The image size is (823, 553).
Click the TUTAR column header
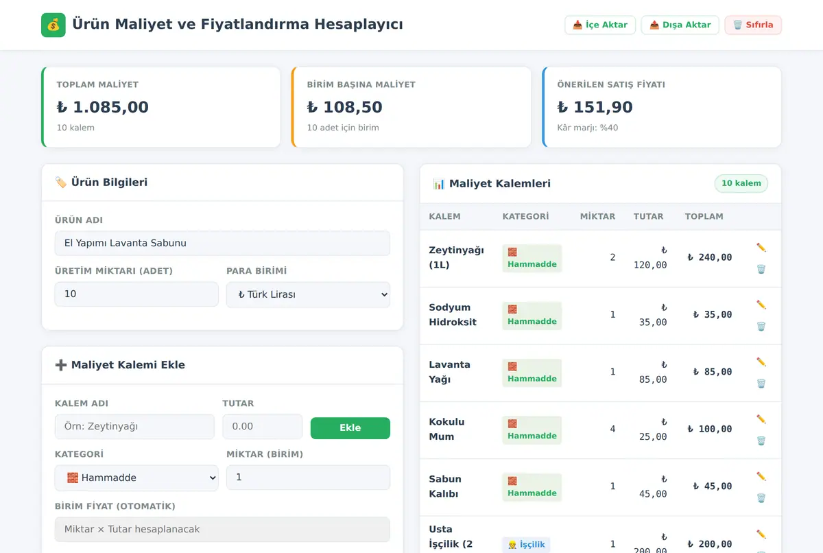tap(648, 216)
